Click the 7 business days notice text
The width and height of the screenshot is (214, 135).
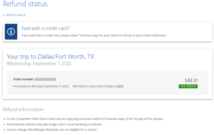click(x=94, y=35)
